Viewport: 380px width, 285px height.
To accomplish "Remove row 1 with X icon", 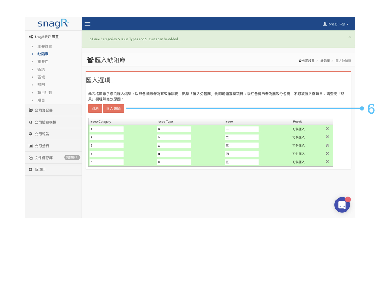I will point(327,129).
